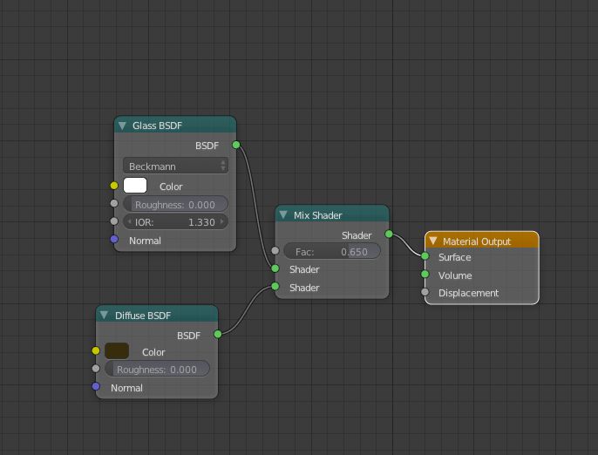Click the Diffuse BSDF output socket
This screenshot has height=455, width=598.
coord(218,334)
